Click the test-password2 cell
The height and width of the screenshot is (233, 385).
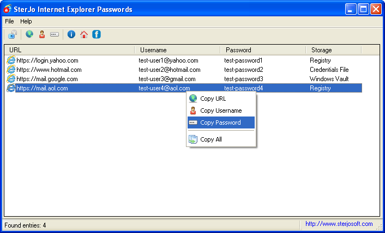244,70
